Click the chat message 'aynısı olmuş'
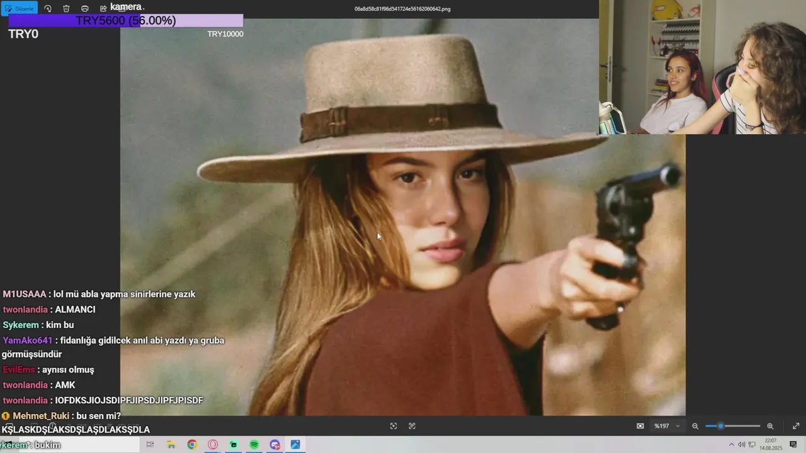This screenshot has width=806, height=453. (68, 370)
